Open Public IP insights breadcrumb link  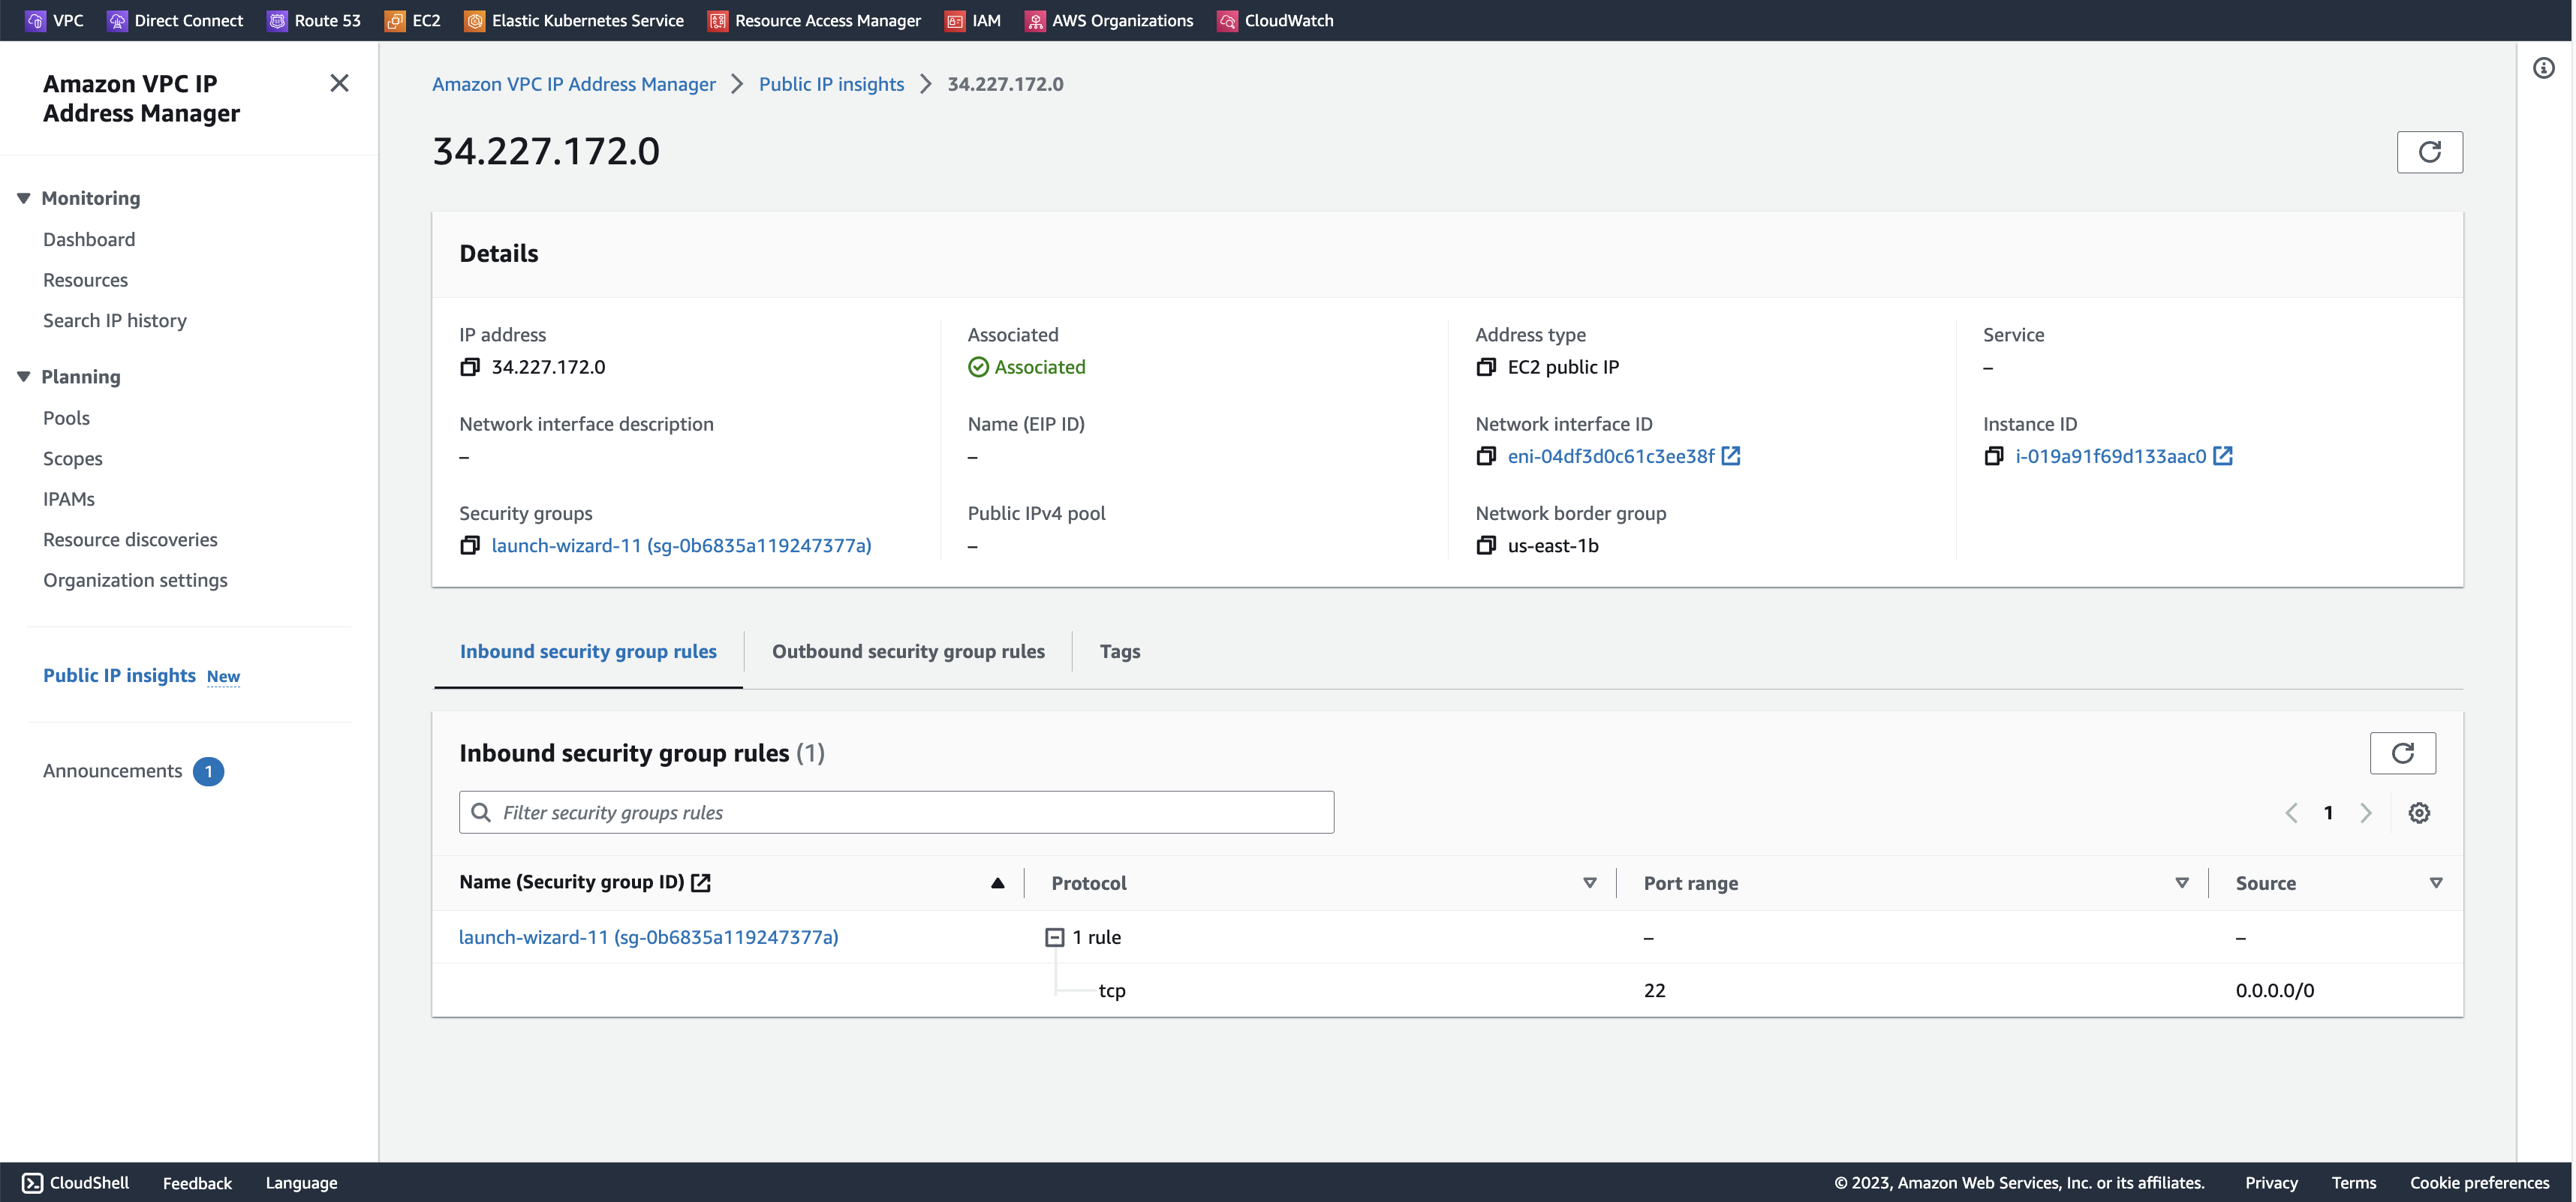click(830, 84)
